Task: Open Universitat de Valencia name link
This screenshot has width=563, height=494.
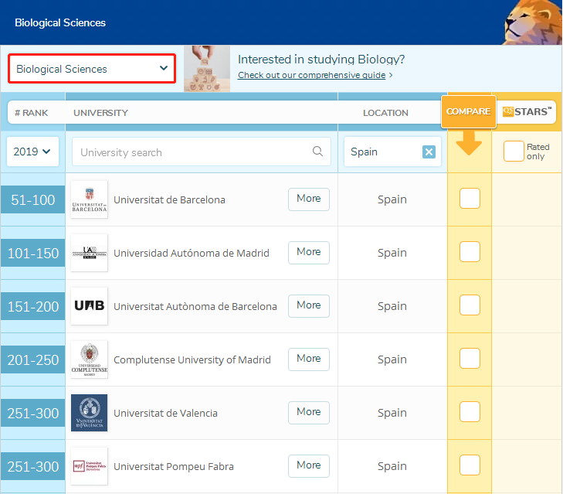Action: coord(165,413)
